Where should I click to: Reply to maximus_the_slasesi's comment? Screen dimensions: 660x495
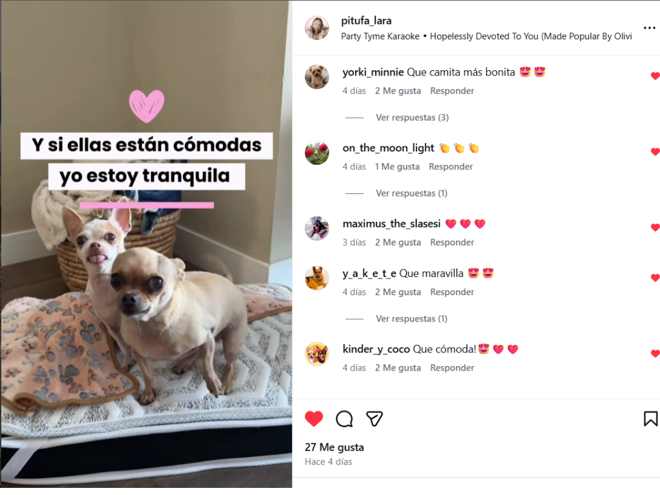pos(452,242)
